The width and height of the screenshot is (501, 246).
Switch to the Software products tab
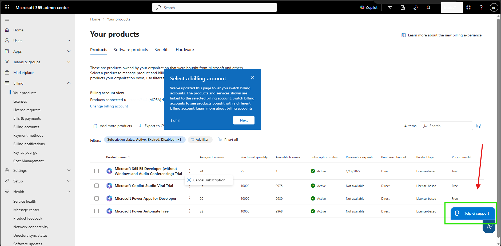coord(131,50)
